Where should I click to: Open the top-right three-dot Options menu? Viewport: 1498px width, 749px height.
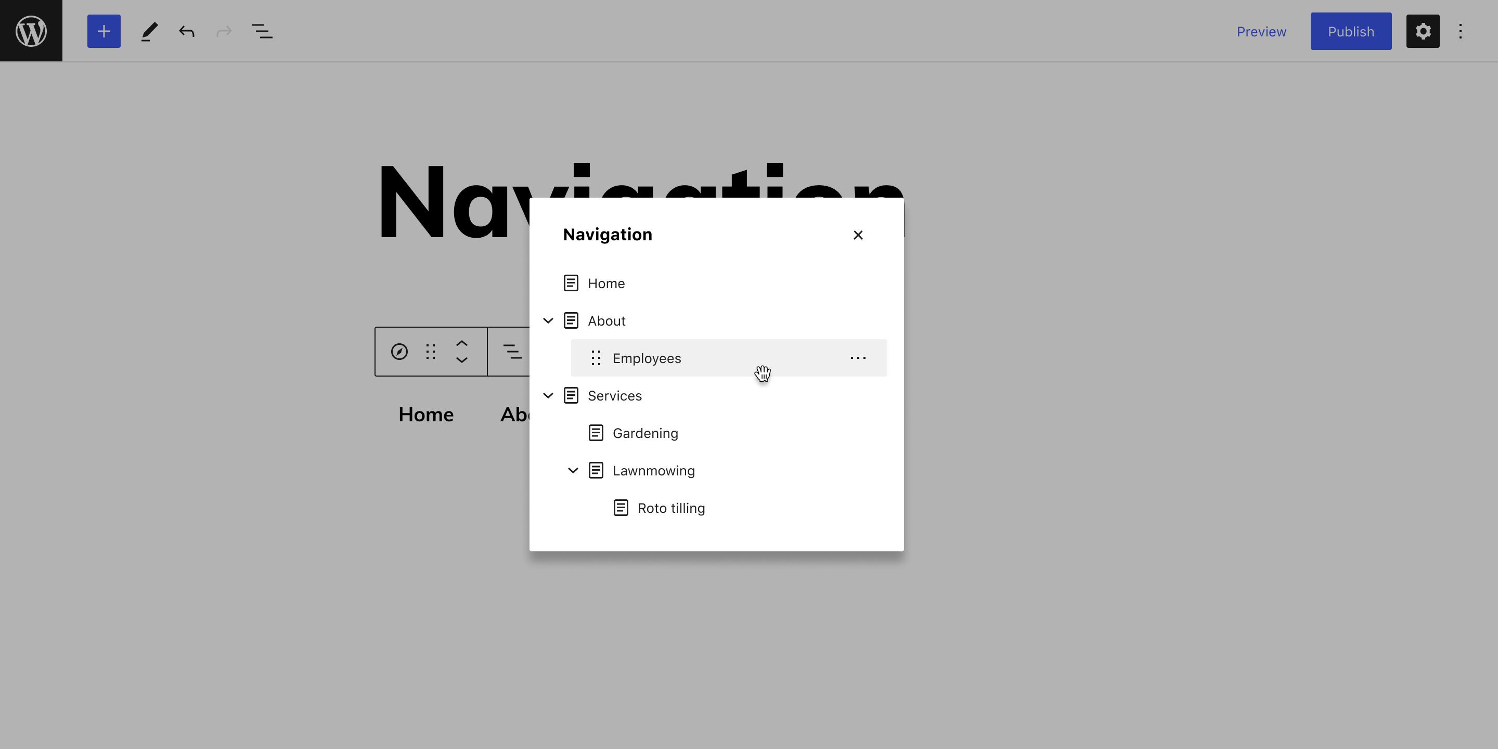(1460, 31)
